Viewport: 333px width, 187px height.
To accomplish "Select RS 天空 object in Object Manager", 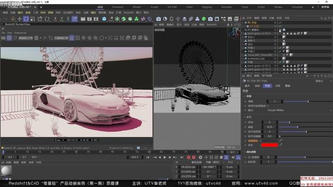I will [252, 23].
